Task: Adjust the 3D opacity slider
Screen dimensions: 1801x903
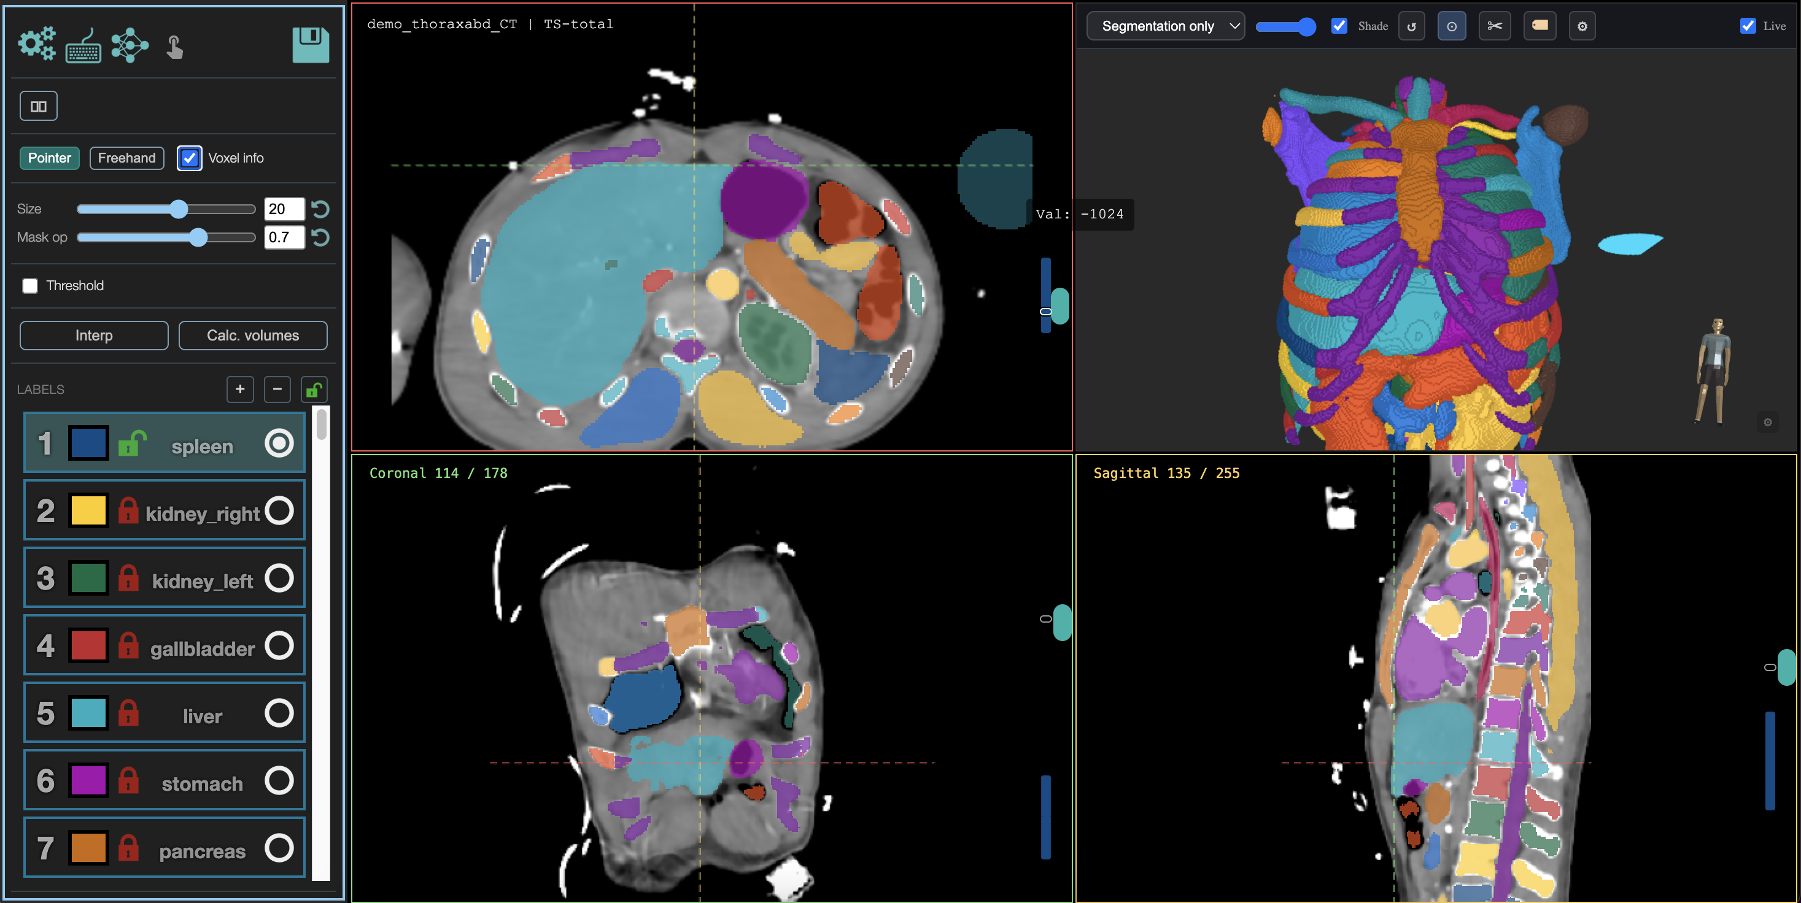Action: pyautogui.click(x=1285, y=26)
